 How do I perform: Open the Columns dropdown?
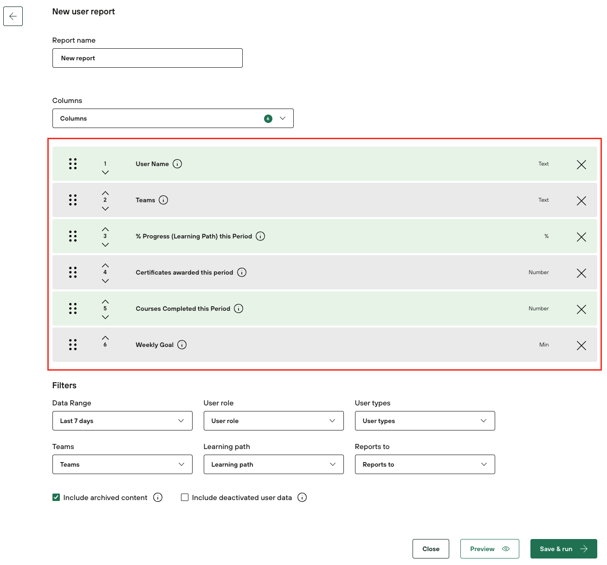pyautogui.click(x=173, y=118)
